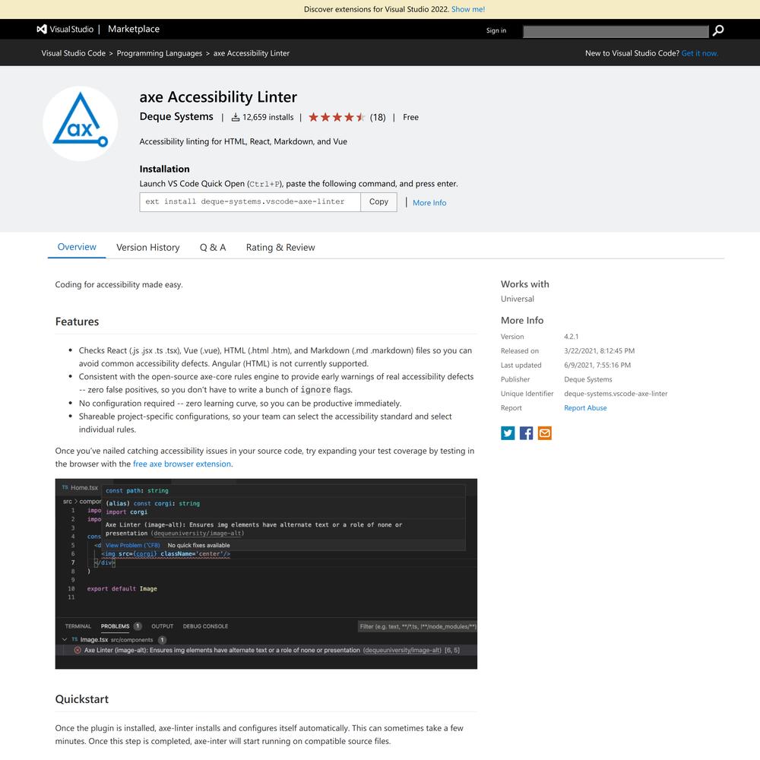Open the Overview tab

(77, 247)
